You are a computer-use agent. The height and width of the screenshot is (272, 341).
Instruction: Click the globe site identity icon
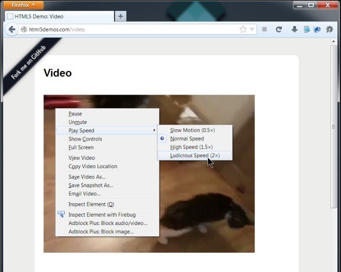(x=24, y=29)
